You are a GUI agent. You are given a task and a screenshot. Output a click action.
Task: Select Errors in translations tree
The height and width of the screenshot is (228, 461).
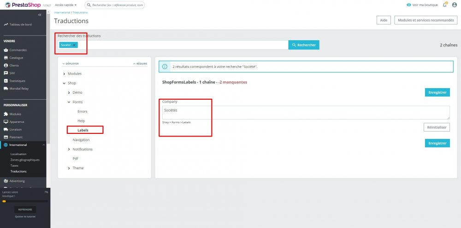click(83, 112)
